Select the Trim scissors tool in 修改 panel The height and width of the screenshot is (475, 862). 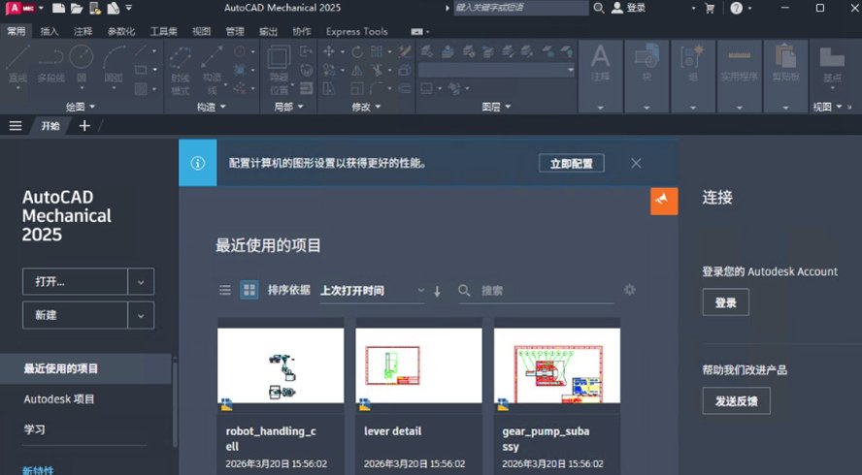click(377, 71)
